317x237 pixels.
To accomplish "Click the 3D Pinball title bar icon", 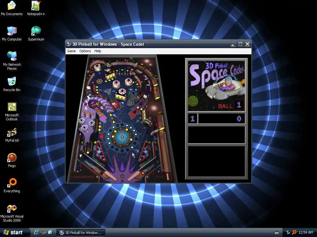I will (69, 44).
